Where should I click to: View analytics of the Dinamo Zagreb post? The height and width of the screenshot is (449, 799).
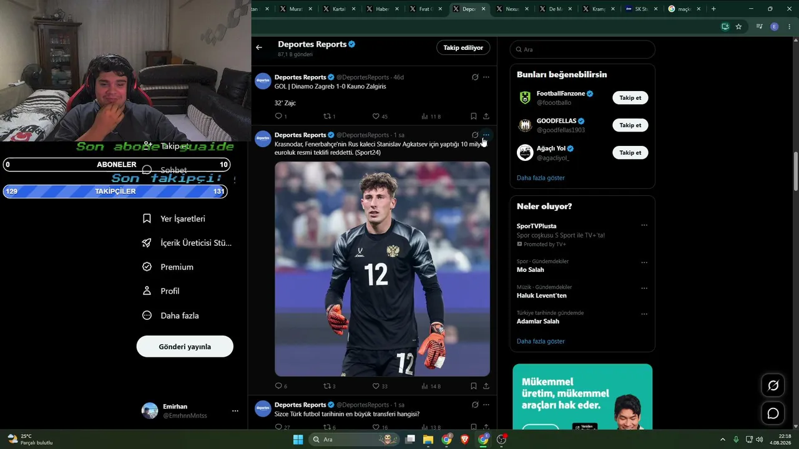[x=424, y=116]
